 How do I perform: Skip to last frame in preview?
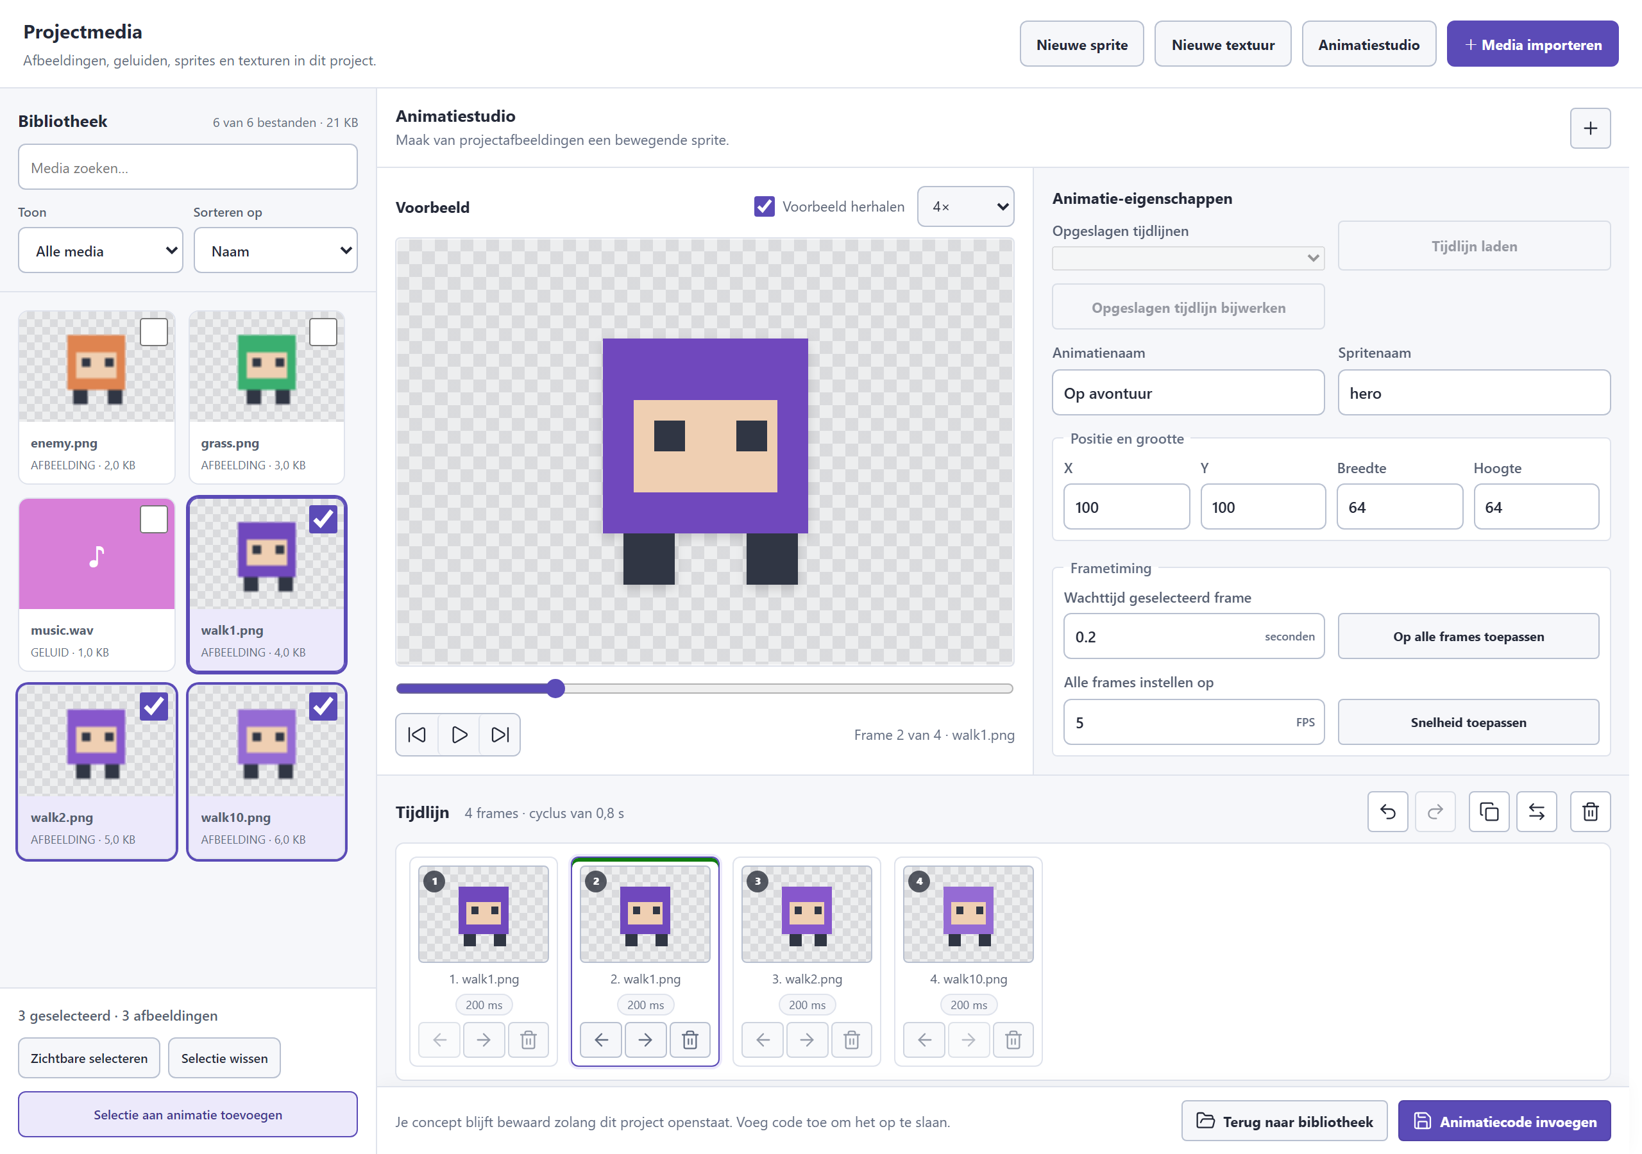click(x=500, y=734)
